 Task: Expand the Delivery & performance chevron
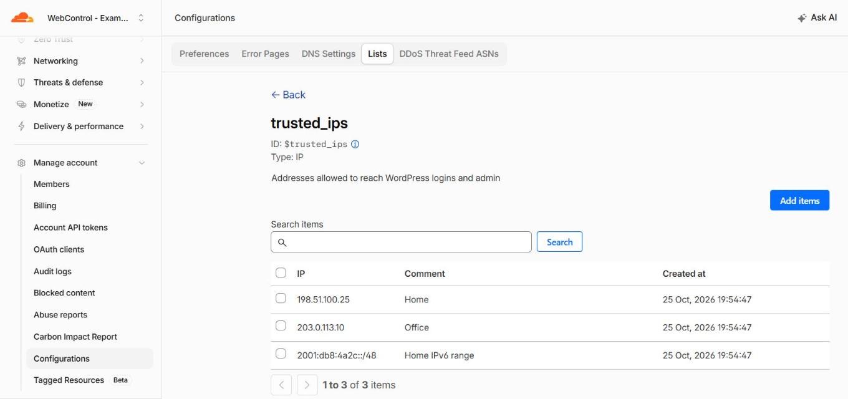click(x=142, y=126)
